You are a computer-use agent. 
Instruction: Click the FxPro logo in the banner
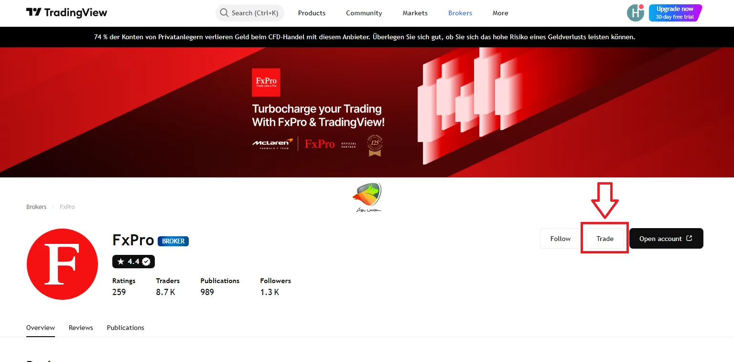[x=266, y=82]
